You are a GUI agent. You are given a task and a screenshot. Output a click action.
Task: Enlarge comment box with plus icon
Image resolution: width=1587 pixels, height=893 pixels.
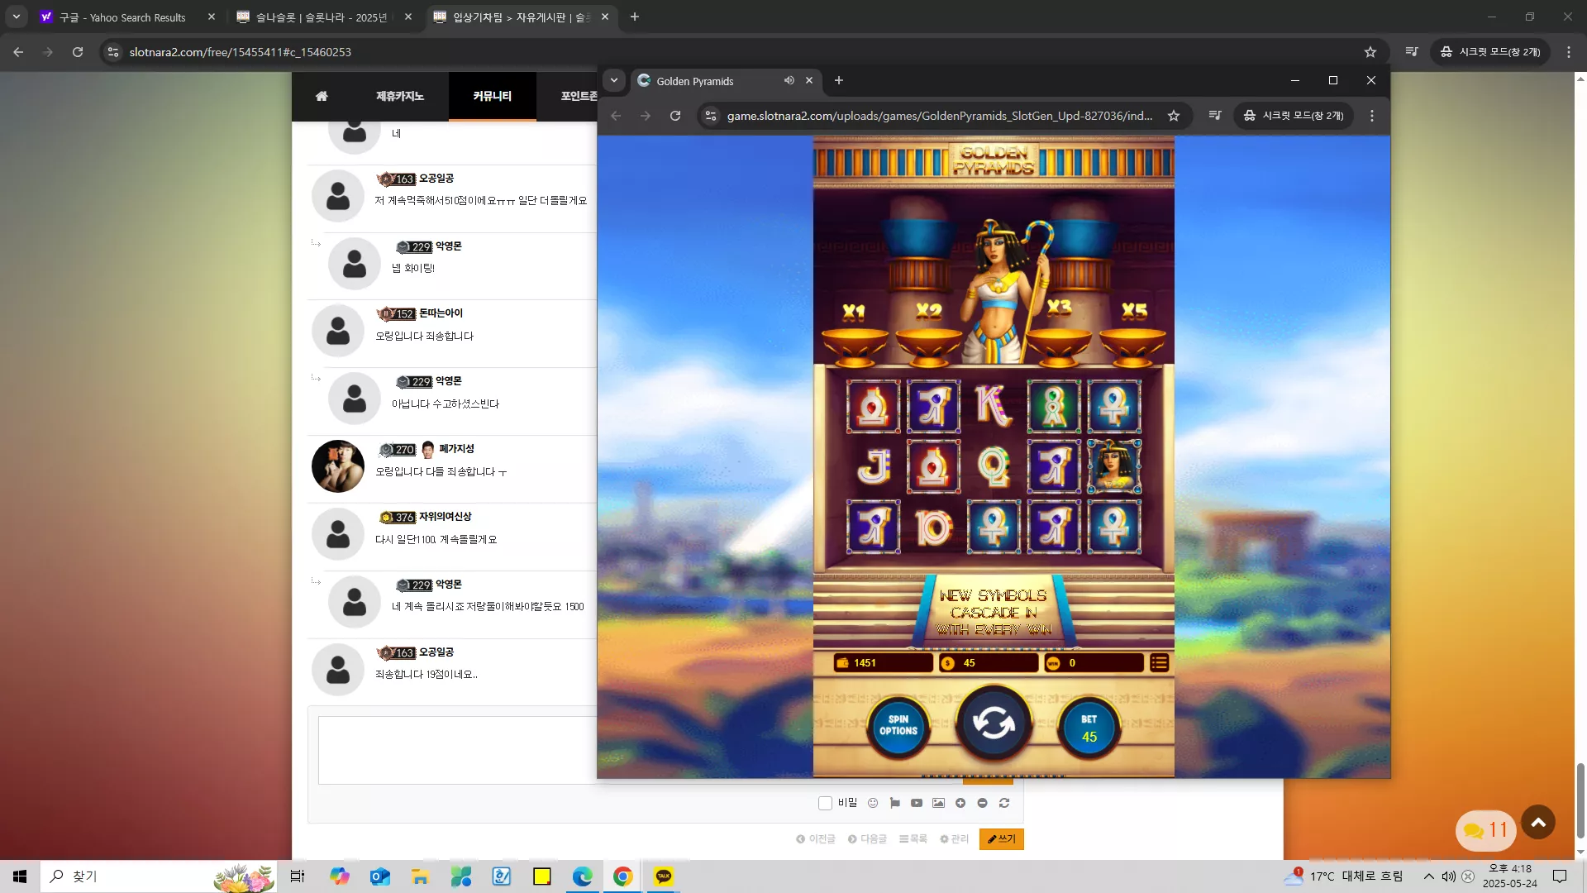click(x=960, y=803)
